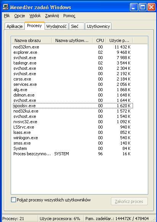157x222 pixels.
Task: Minimize the Menedżer zadań Windows window
Action: [x=134, y=7]
